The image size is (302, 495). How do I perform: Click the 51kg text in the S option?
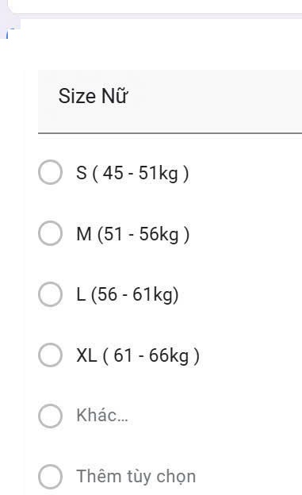point(159,173)
